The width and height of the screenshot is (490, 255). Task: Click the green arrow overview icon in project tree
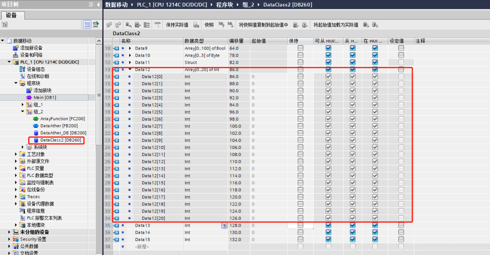point(96,24)
